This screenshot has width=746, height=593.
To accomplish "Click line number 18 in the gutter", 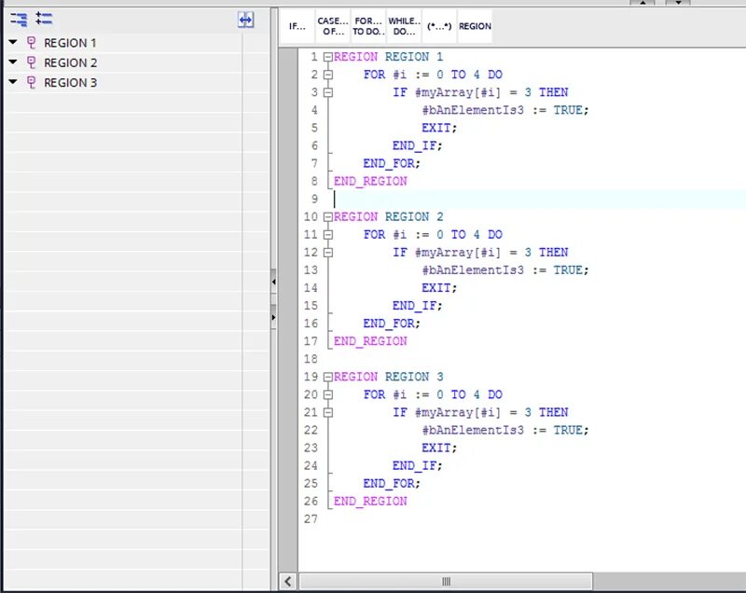I will click(311, 359).
